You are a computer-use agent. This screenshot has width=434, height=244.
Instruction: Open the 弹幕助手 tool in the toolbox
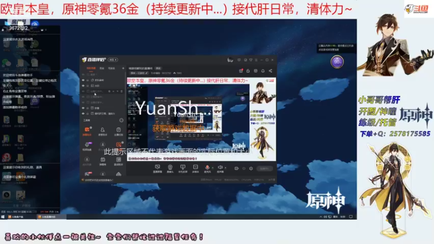click(x=87, y=130)
